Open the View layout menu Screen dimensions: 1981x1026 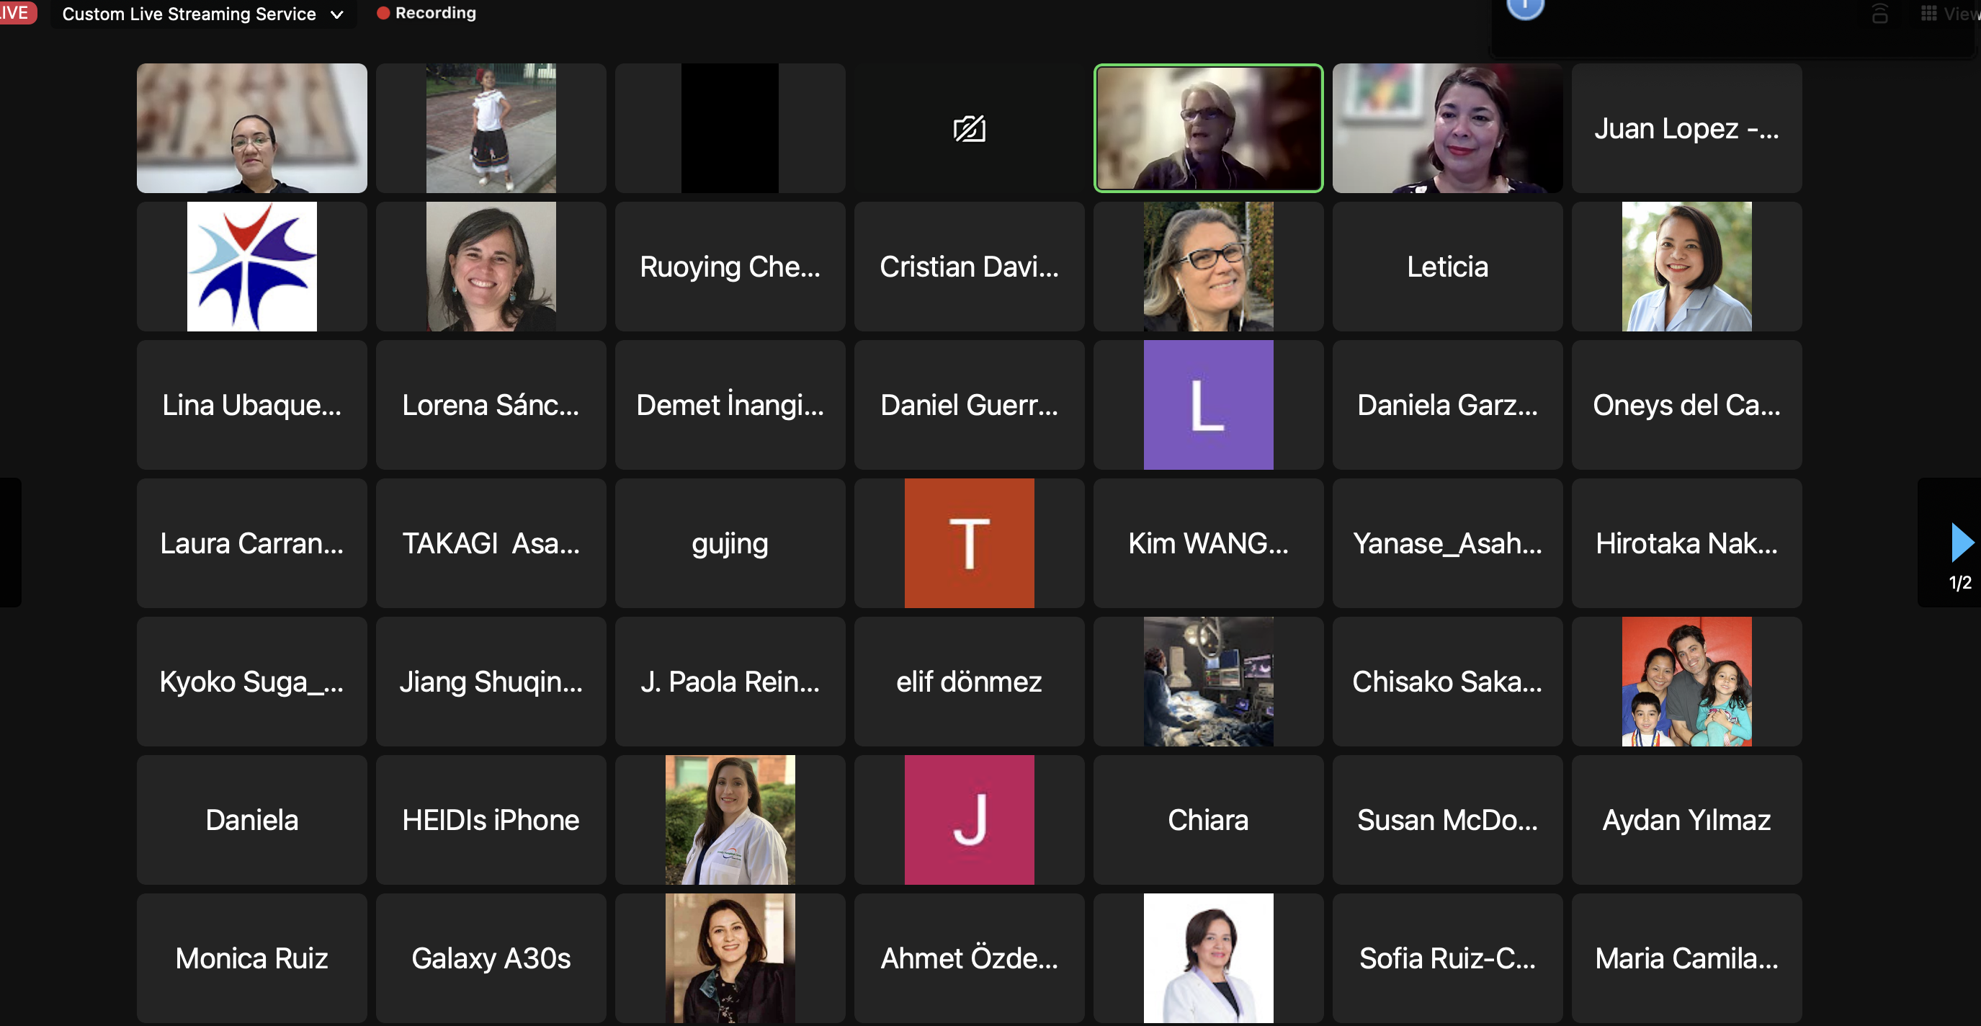pyautogui.click(x=1949, y=13)
